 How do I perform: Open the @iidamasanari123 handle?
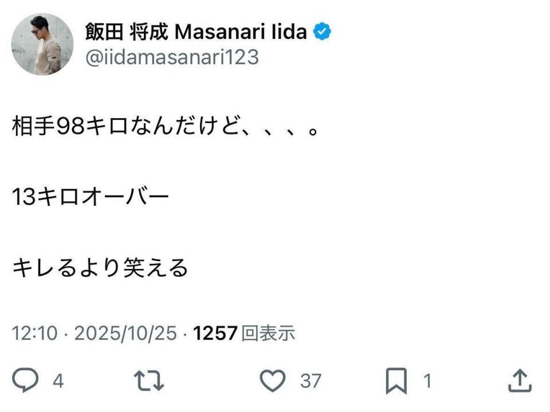tap(172, 57)
